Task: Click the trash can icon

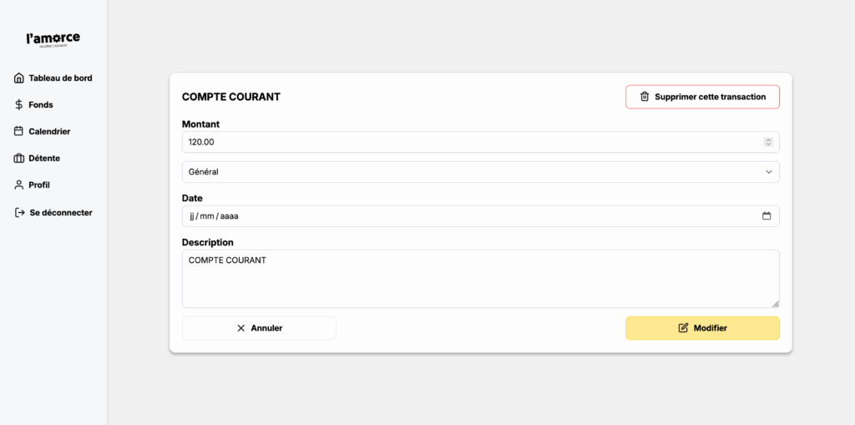Action: pos(645,97)
